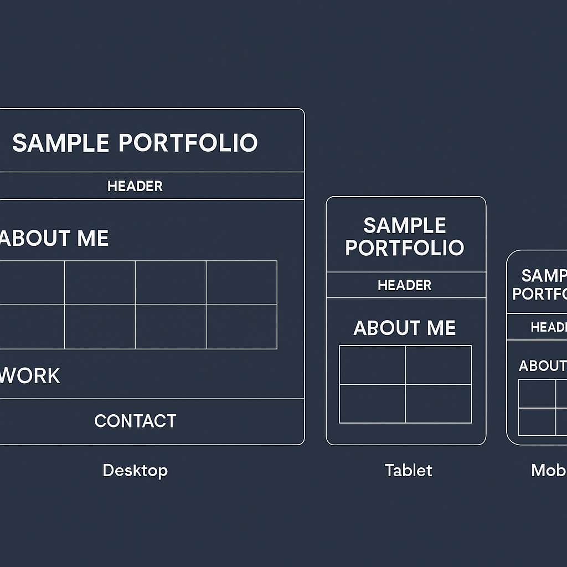Viewport: 567px width, 567px height.
Task: Click the Desktop caption label
Action: coord(135,471)
